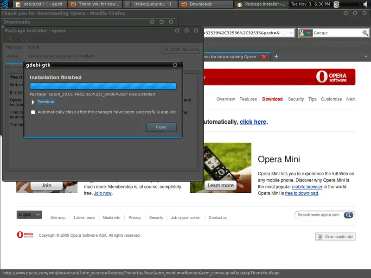Switch to falko@ubuntu terminal taskbar item

[150, 4]
